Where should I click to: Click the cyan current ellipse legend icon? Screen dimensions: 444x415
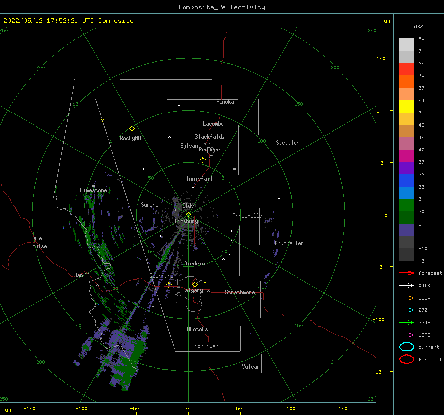point(407,347)
